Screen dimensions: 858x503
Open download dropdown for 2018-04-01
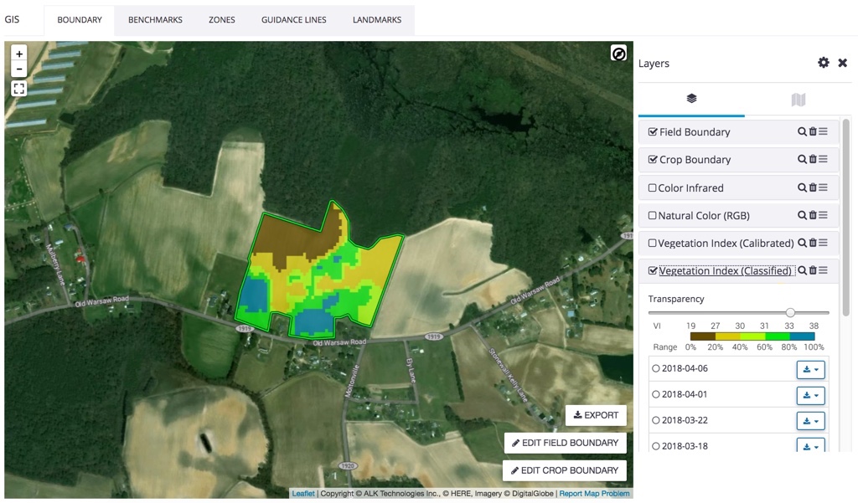pos(810,395)
